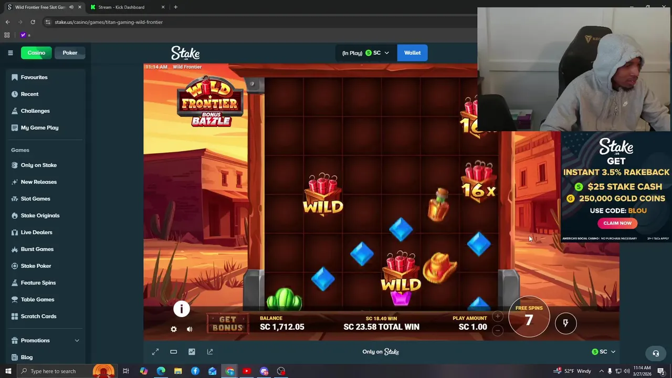The height and width of the screenshot is (378, 672).
Task: Expand the SC balance currency dropdown
Action: [x=365, y=52]
